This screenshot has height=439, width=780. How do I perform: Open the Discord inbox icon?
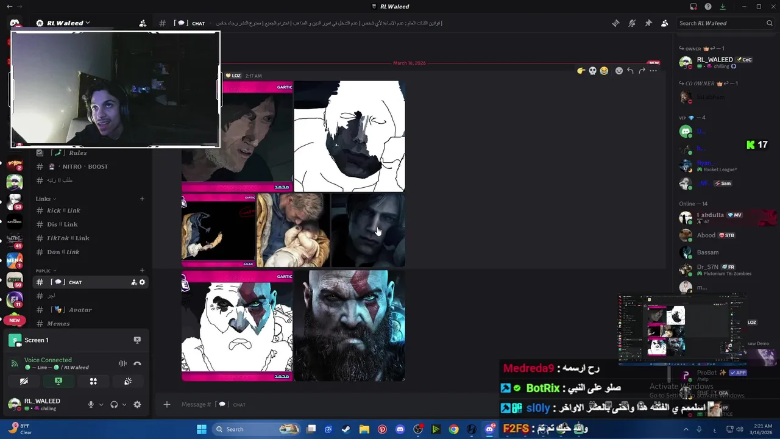point(693,7)
